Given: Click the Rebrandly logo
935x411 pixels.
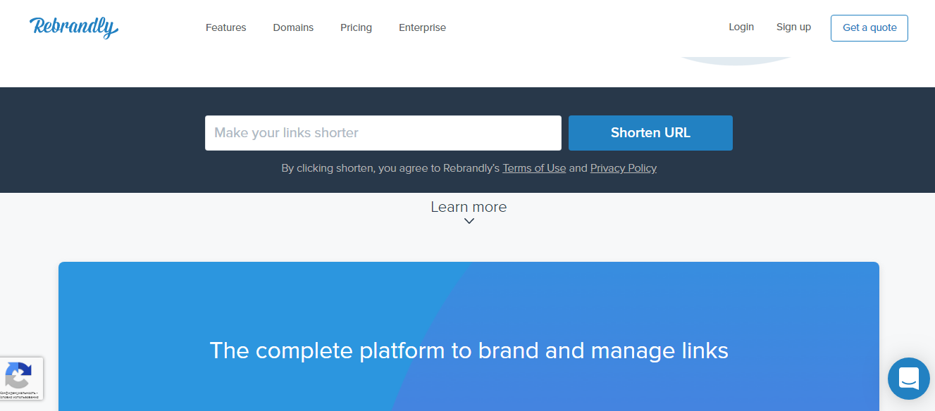Looking at the screenshot, I should (73, 27).
